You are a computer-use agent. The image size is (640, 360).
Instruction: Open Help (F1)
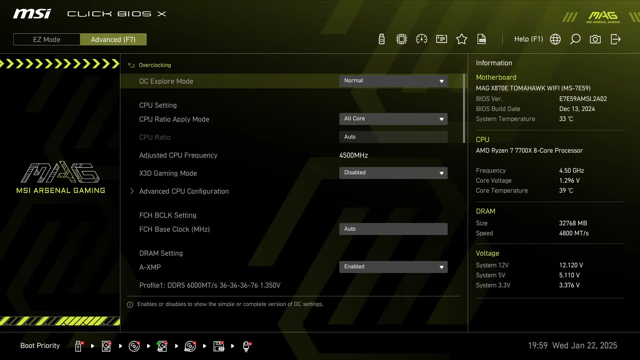coord(528,39)
